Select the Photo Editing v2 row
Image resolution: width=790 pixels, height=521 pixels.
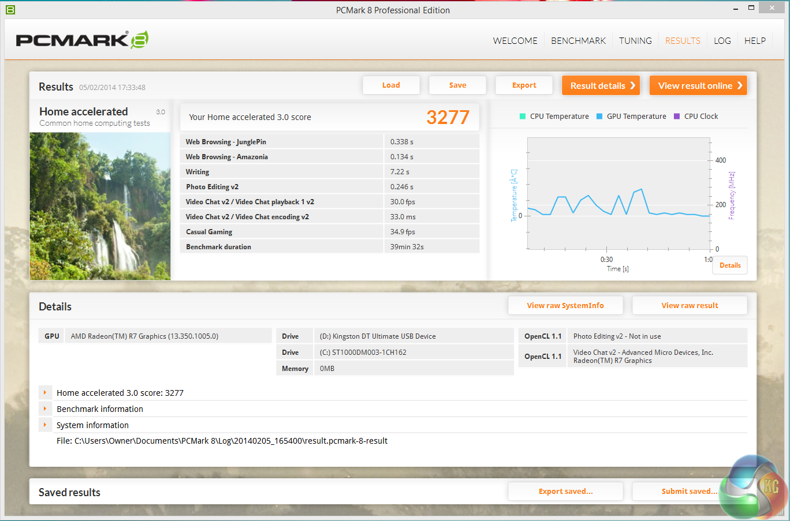point(330,187)
